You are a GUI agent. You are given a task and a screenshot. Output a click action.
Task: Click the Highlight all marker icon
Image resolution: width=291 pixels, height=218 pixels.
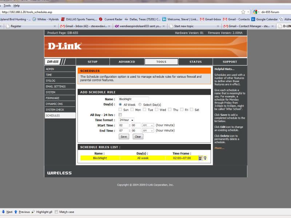33,212
